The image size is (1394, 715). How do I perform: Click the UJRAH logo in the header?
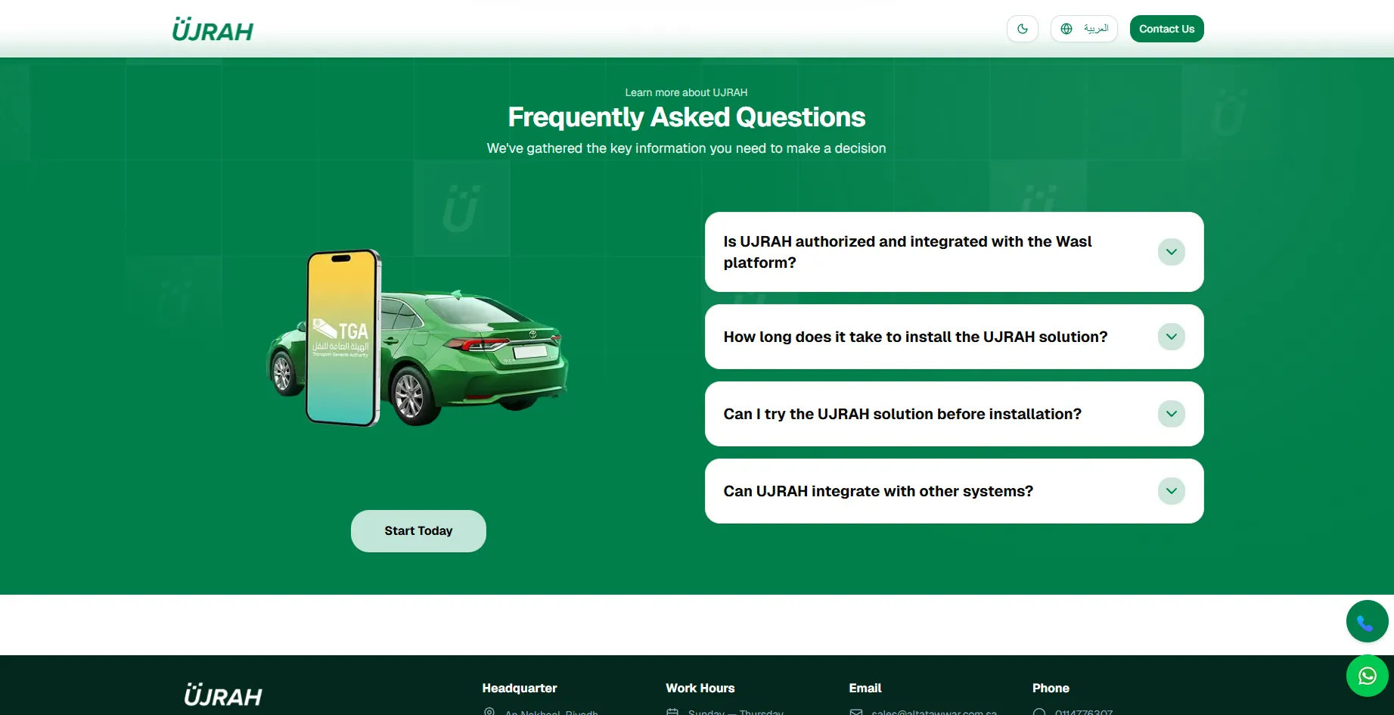[213, 30]
